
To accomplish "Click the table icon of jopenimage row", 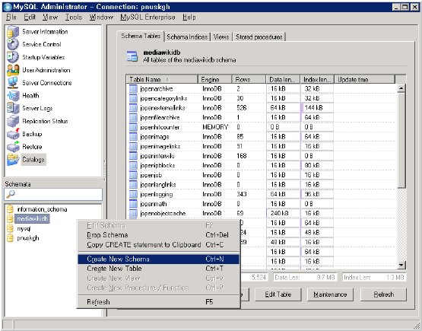I will click(x=133, y=136).
